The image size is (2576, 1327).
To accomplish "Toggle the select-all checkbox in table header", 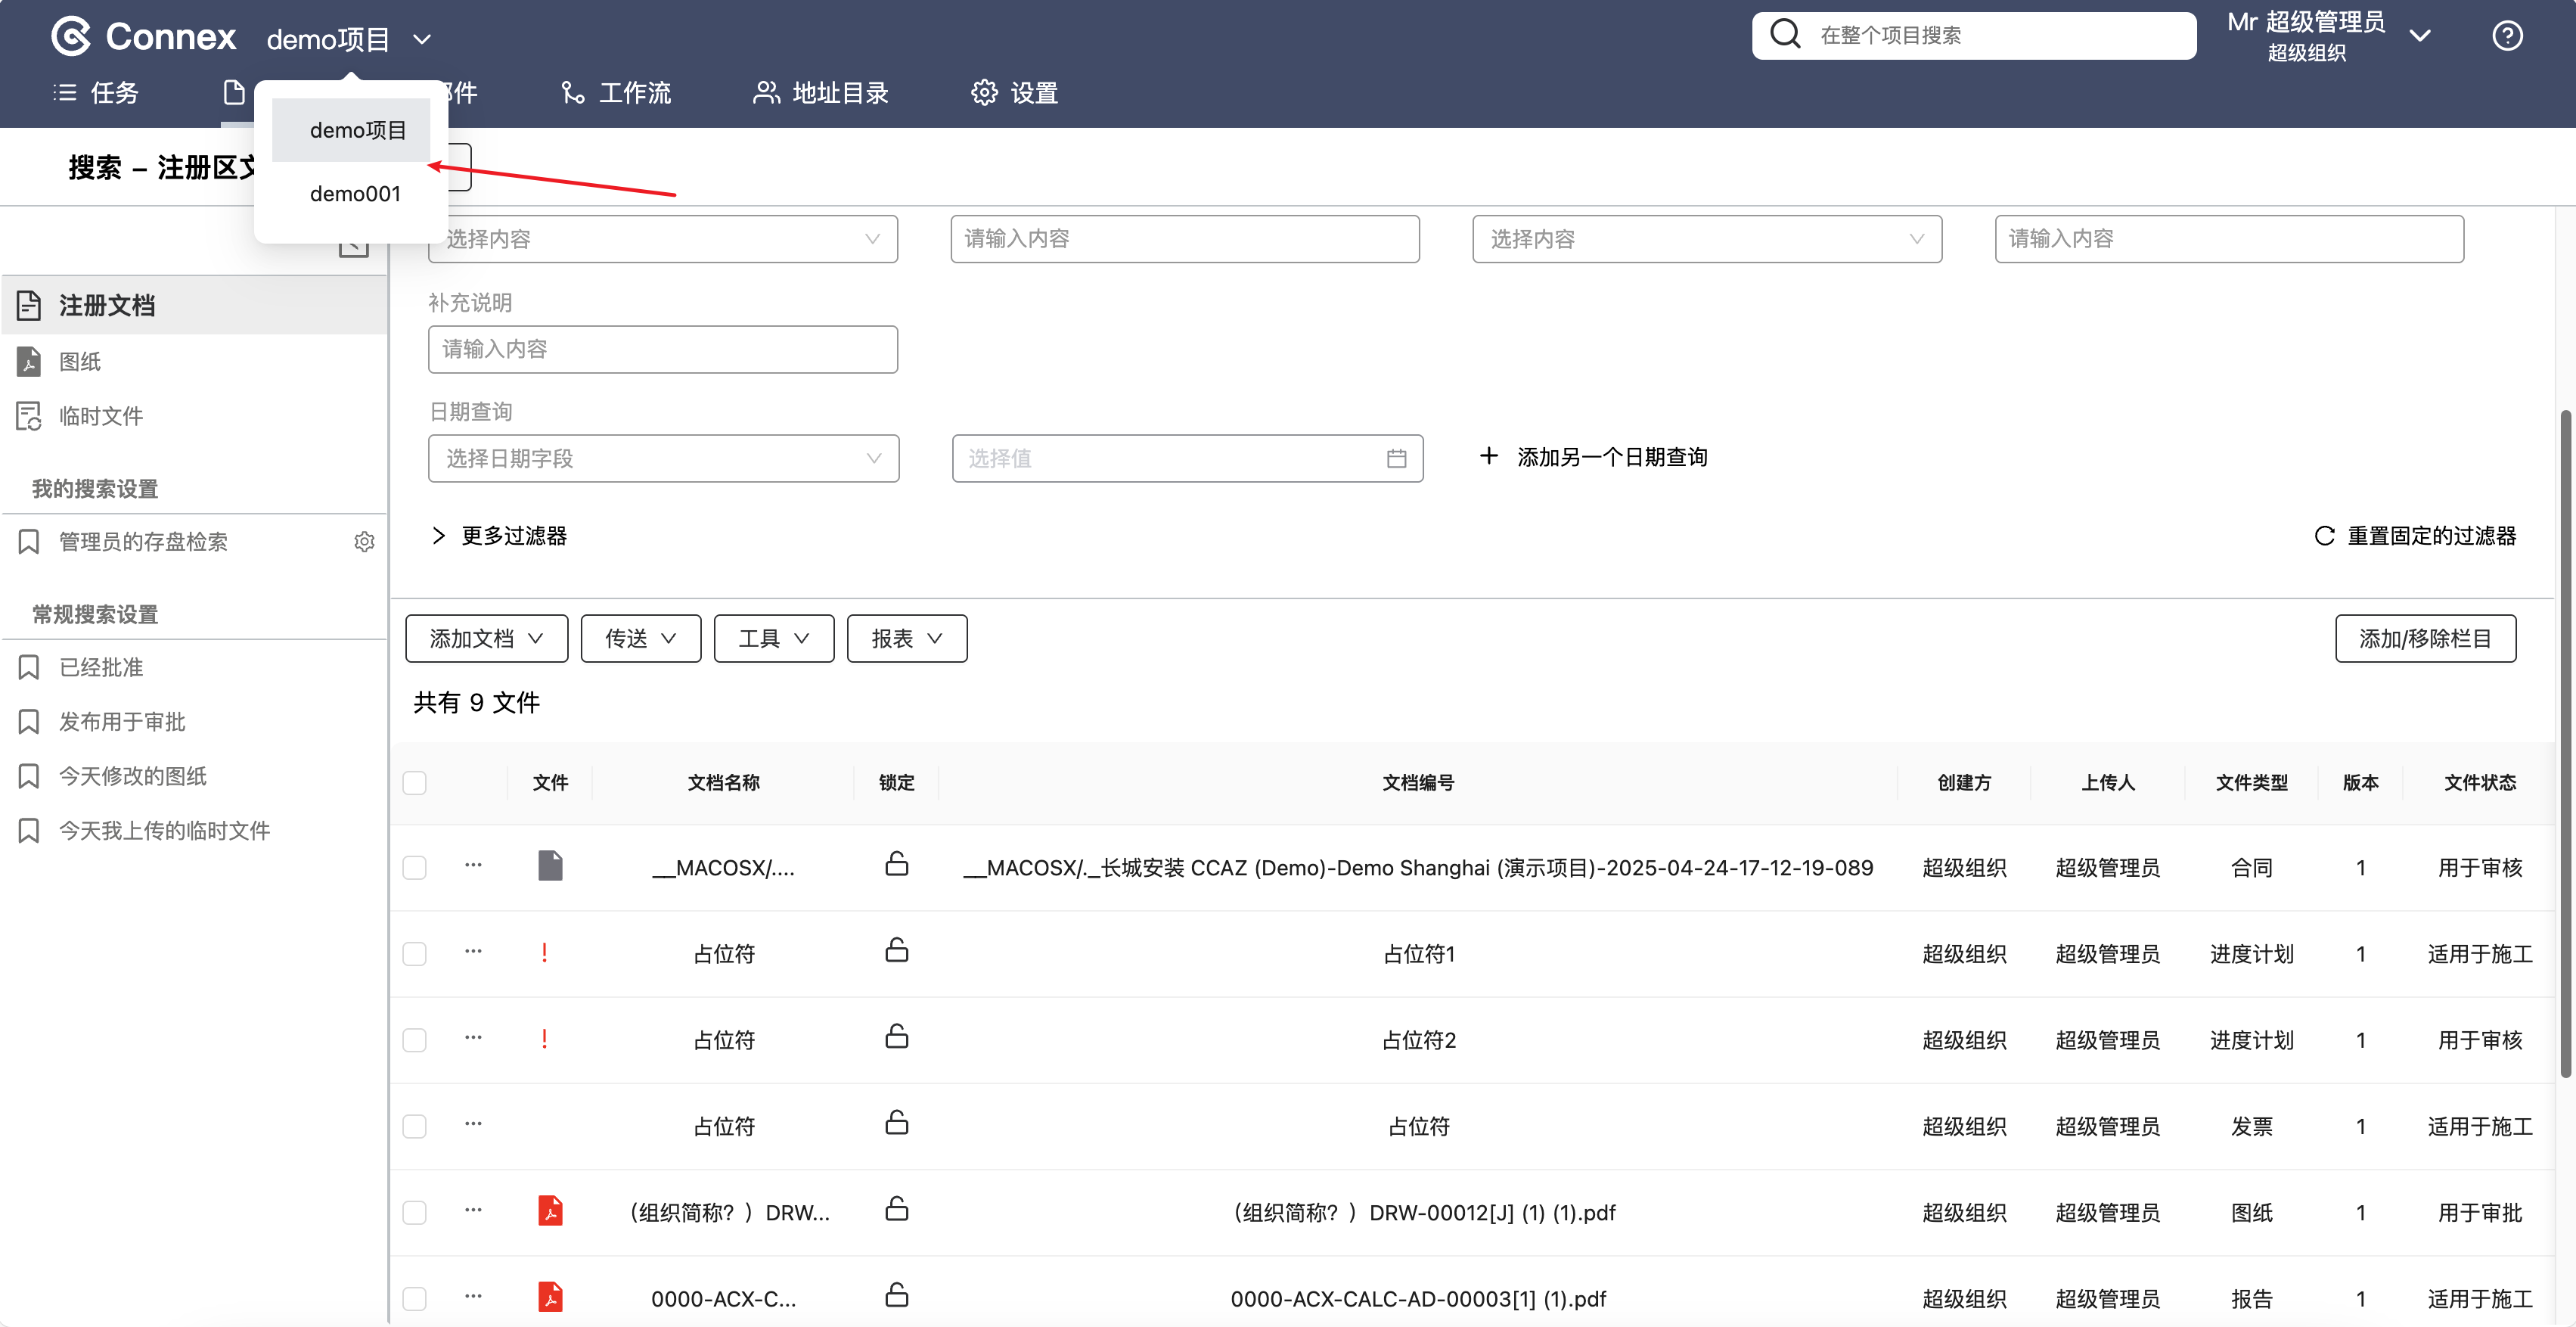I will pyautogui.click(x=414, y=782).
